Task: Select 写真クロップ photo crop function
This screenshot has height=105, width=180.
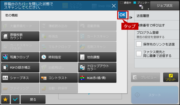Action: click(x=20, y=57)
